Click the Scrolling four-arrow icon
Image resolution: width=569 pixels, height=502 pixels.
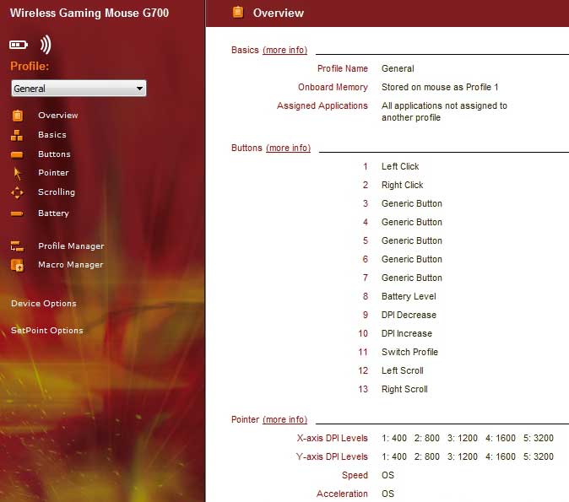tap(17, 192)
